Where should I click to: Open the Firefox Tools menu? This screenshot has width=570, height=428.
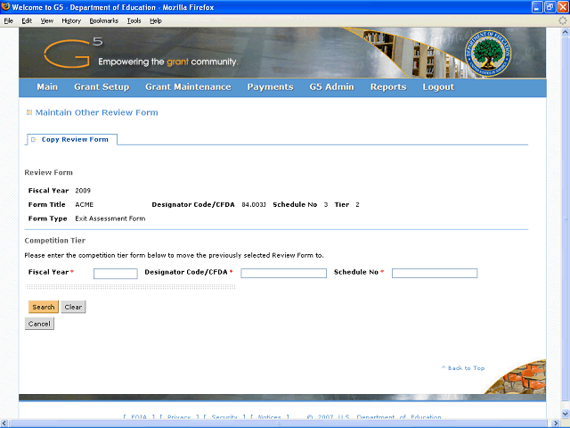[x=134, y=21]
